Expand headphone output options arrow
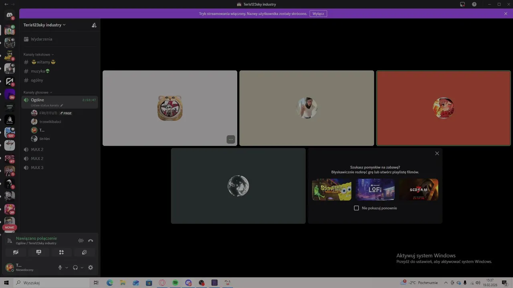 click(x=82, y=268)
